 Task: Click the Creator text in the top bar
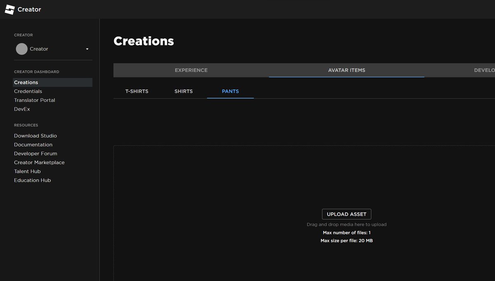[x=29, y=9]
